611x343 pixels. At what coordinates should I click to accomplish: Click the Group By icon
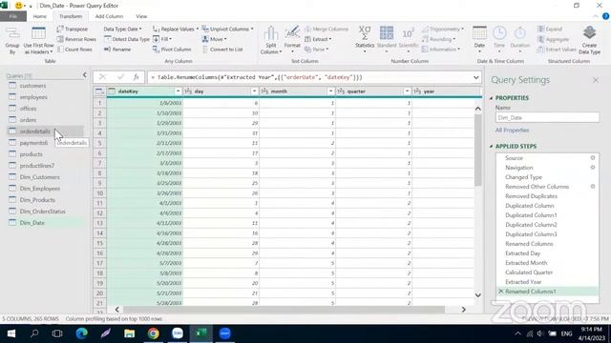[12, 40]
